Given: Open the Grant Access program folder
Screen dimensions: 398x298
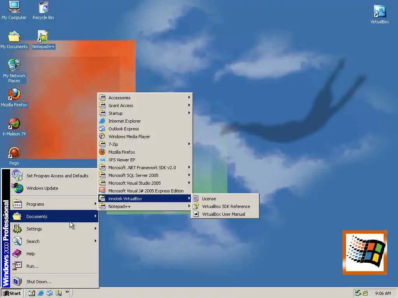Looking at the screenshot, I should point(145,106).
